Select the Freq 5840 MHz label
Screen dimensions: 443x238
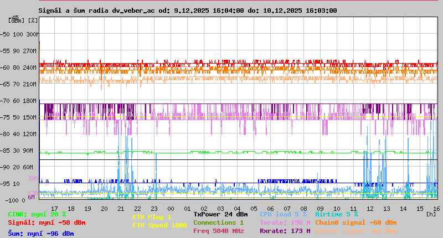pyautogui.click(x=218, y=231)
